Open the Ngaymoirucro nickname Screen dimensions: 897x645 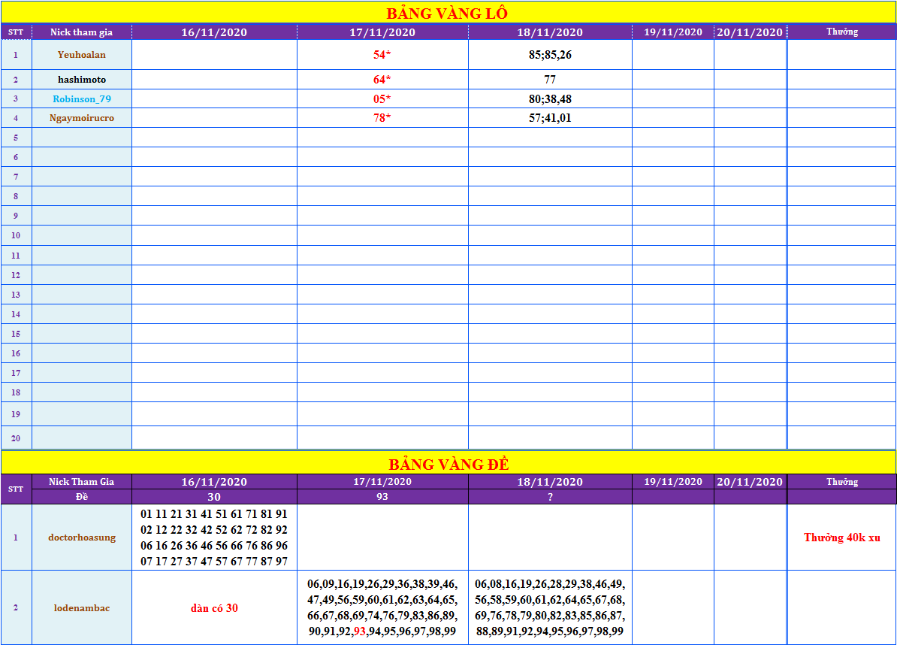click(x=82, y=118)
